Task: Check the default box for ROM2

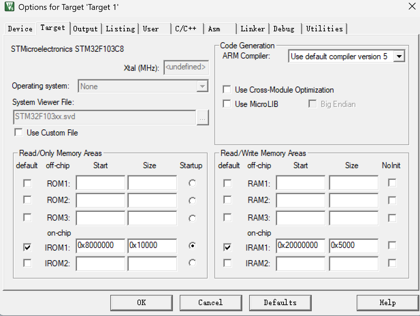Action: click(x=27, y=200)
